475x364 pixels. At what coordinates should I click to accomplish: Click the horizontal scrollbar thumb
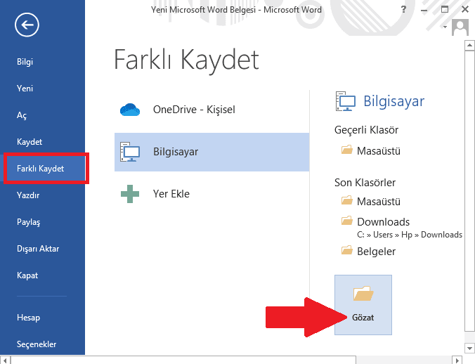tap(183, 360)
